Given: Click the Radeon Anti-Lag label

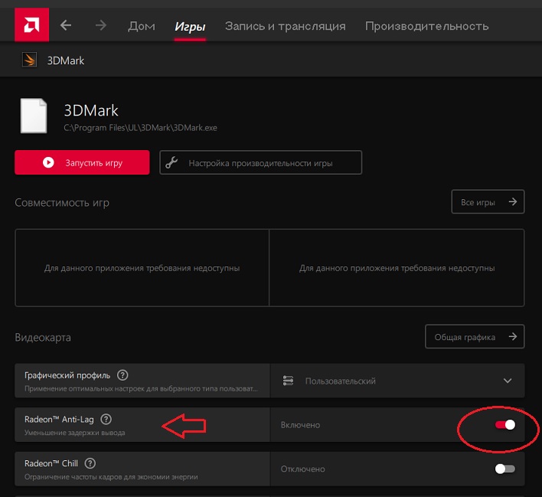Looking at the screenshot, I should (59, 419).
